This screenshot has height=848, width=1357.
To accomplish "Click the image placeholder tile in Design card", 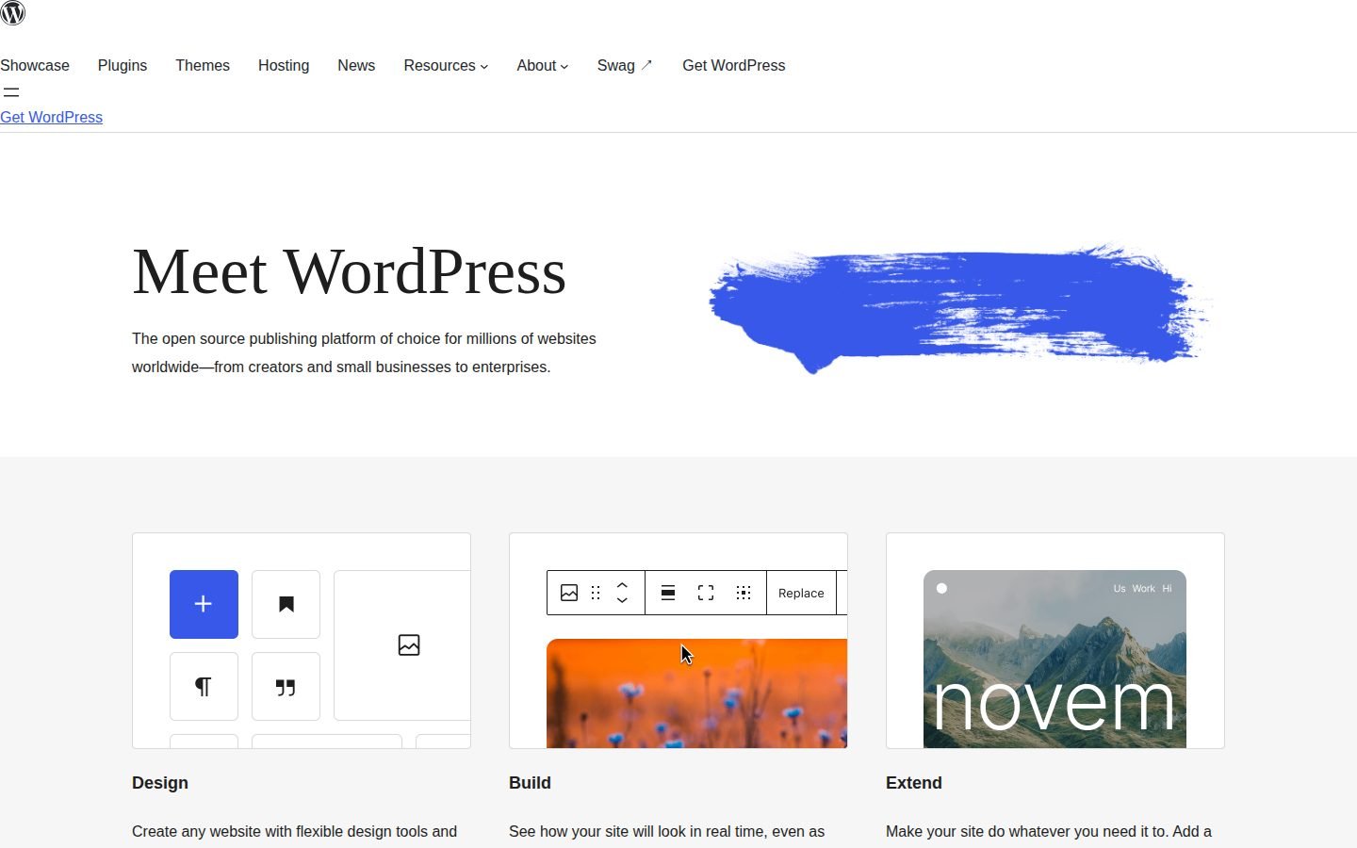I will click(x=402, y=645).
